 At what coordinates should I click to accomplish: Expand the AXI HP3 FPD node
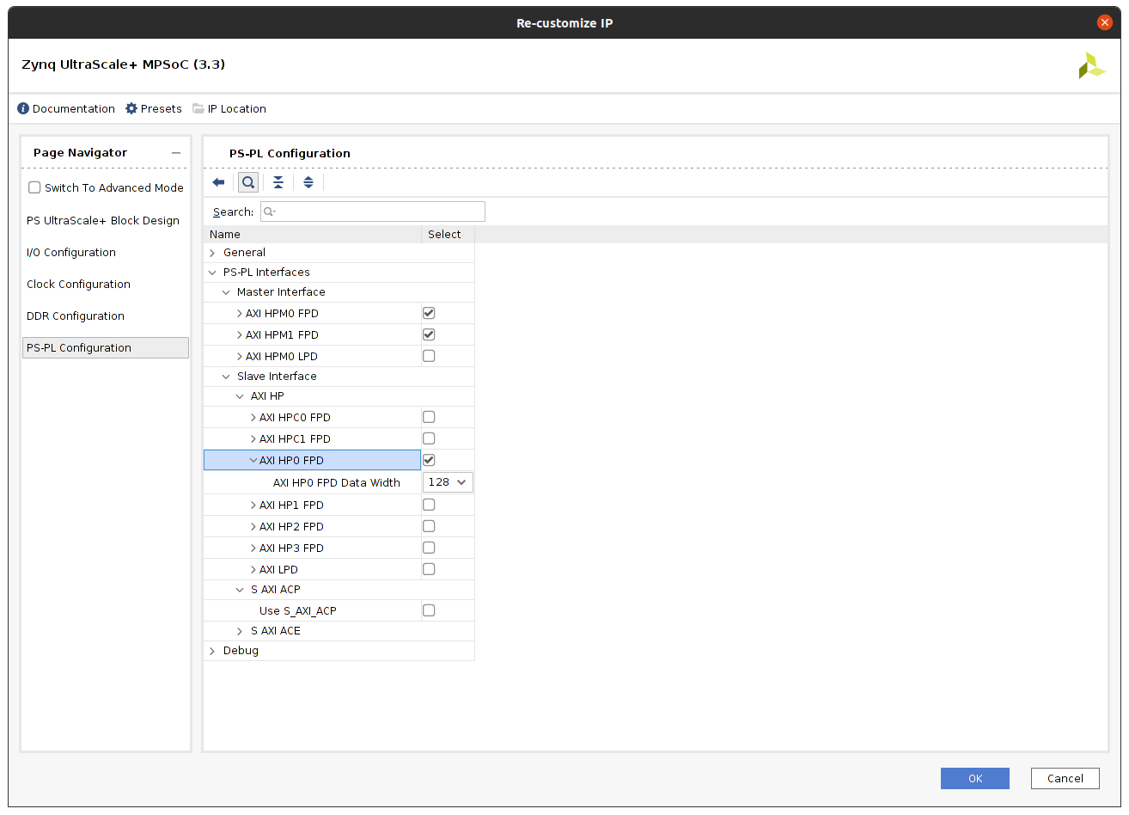253,548
